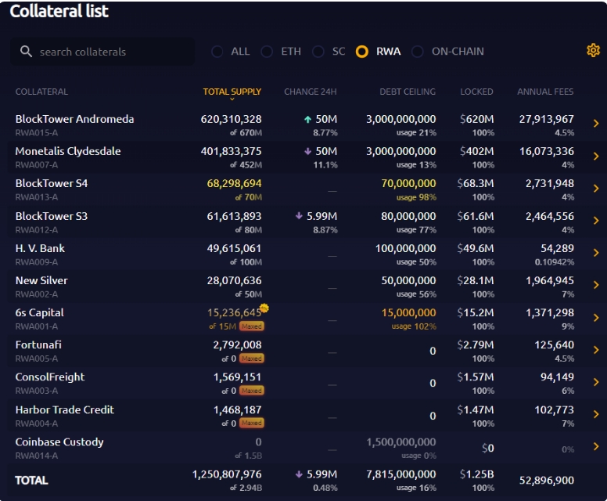Image resolution: width=607 pixels, height=501 pixels.
Task: Select the ETH filter radio
Action: click(267, 52)
